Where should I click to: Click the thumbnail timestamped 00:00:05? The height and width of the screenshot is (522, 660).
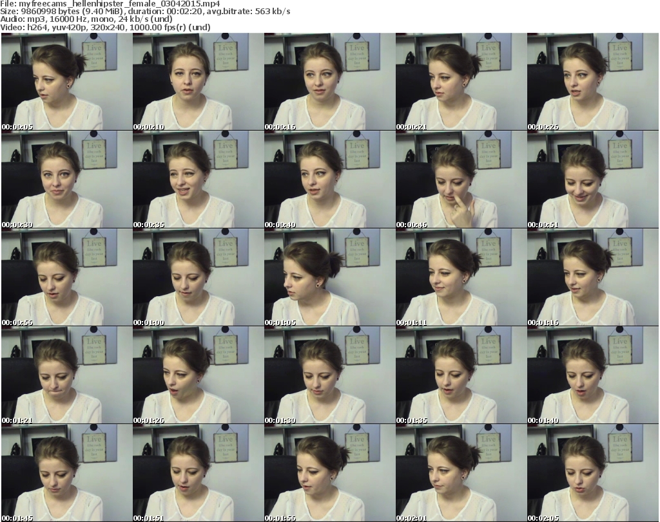(66, 82)
